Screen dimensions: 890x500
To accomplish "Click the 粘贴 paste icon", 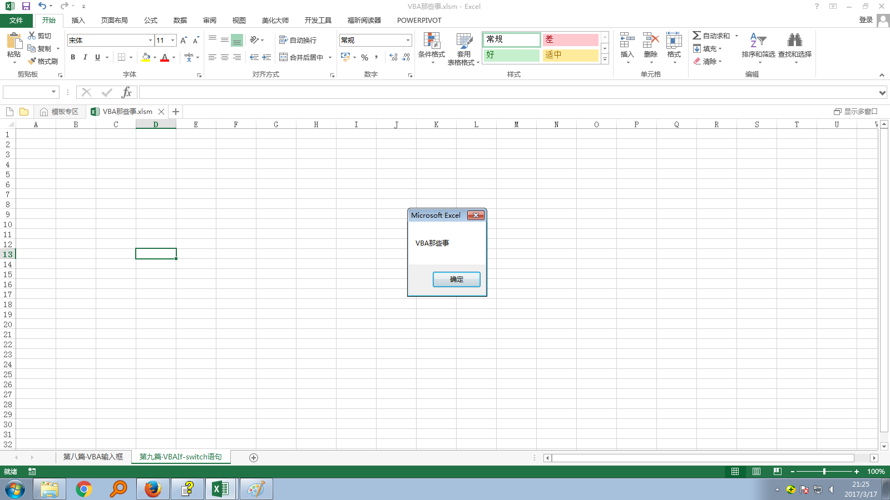I will [x=14, y=41].
